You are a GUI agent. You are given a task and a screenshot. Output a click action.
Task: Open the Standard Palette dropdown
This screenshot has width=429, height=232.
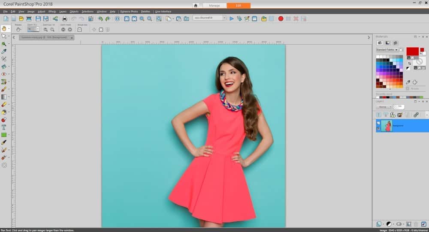click(x=396, y=50)
